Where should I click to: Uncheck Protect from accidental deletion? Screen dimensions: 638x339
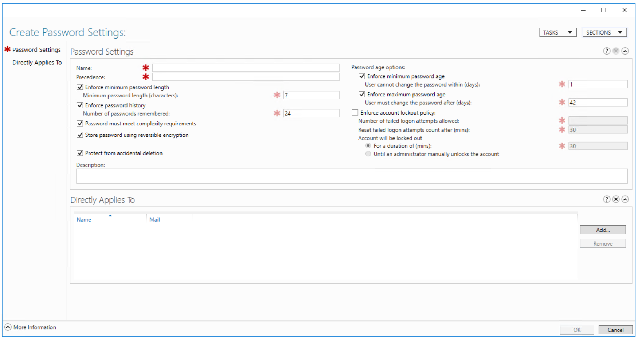(x=80, y=153)
